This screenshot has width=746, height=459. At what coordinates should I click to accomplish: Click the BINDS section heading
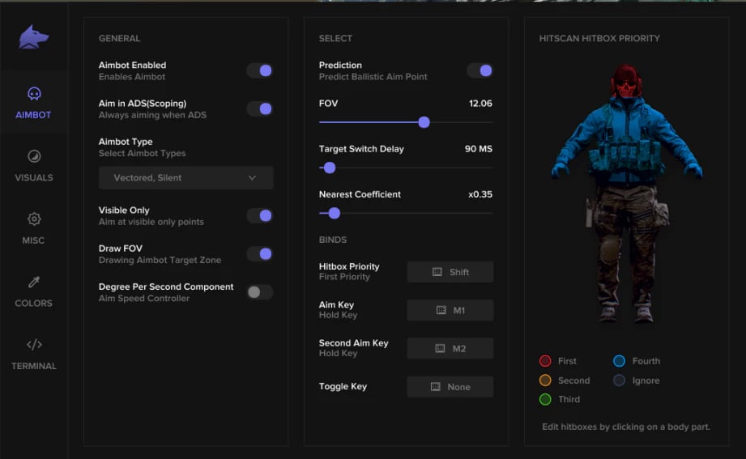333,240
